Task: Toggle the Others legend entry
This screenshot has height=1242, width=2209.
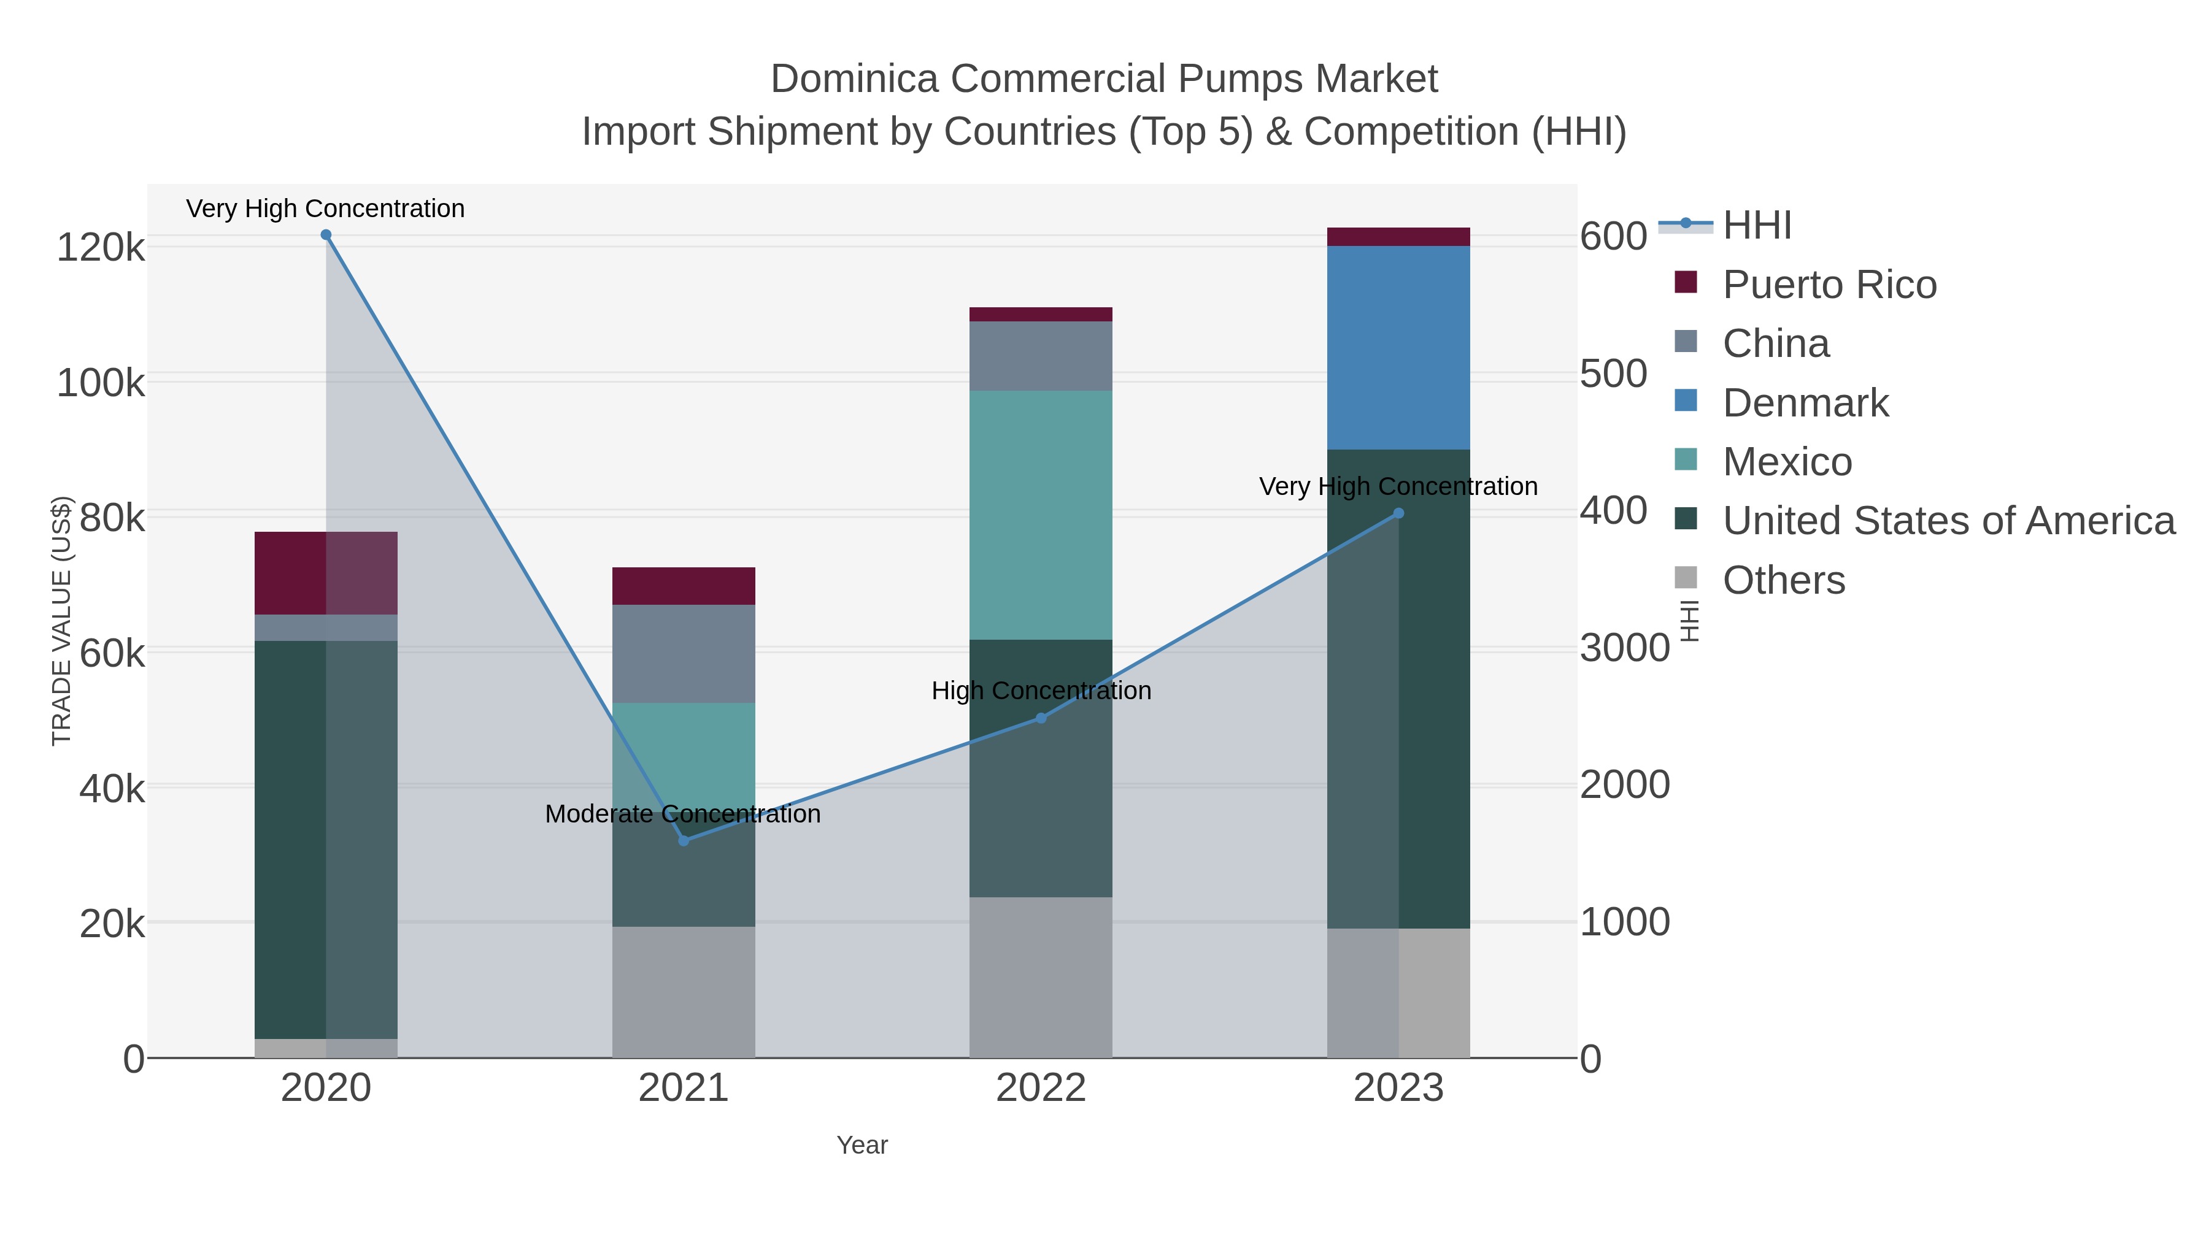Action: click(x=1760, y=580)
